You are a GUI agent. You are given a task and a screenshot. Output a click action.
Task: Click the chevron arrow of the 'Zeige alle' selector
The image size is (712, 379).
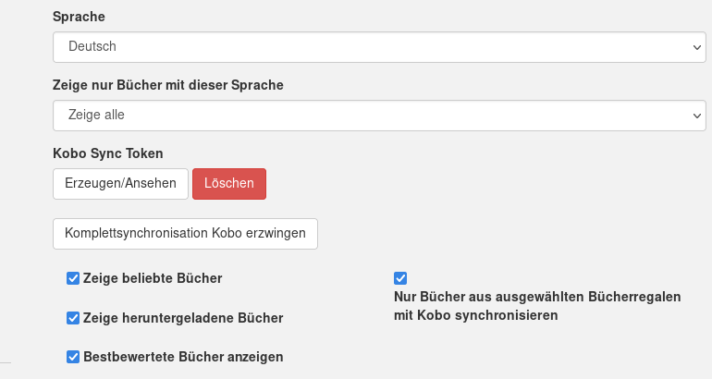(697, 116)
